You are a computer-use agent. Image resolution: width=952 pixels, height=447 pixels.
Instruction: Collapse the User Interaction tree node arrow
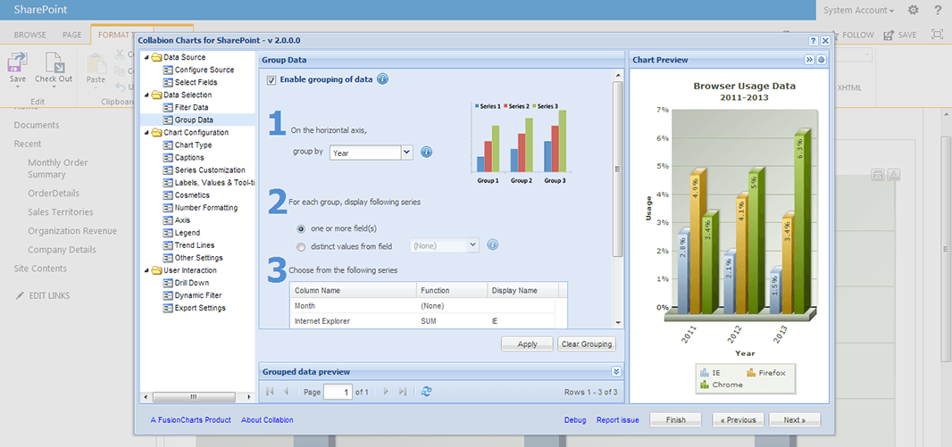point(146,270)
